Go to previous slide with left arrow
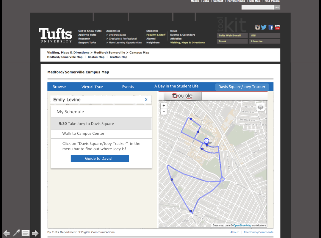This screenshot has width=321, height=238. pos(7,233)
